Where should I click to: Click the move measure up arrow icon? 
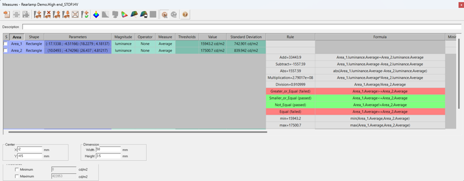coord(56,14)
